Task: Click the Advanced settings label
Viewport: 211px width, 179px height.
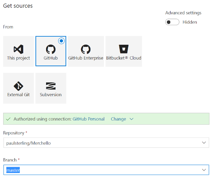Action: click(183, 13)
